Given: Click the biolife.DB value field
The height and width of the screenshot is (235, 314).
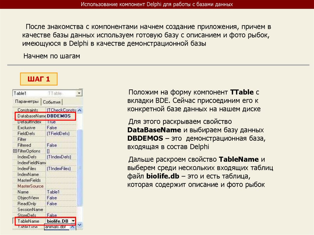Looking at the screenshot, I should click(59, 221).
